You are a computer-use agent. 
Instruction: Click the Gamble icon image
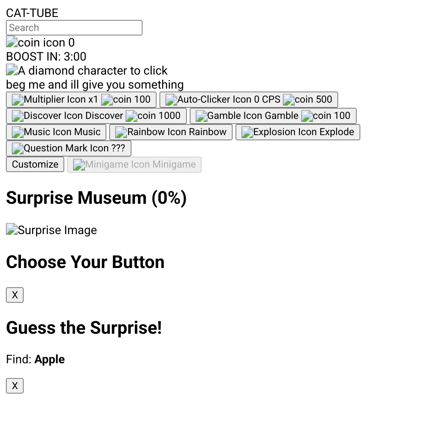point(229,116)
